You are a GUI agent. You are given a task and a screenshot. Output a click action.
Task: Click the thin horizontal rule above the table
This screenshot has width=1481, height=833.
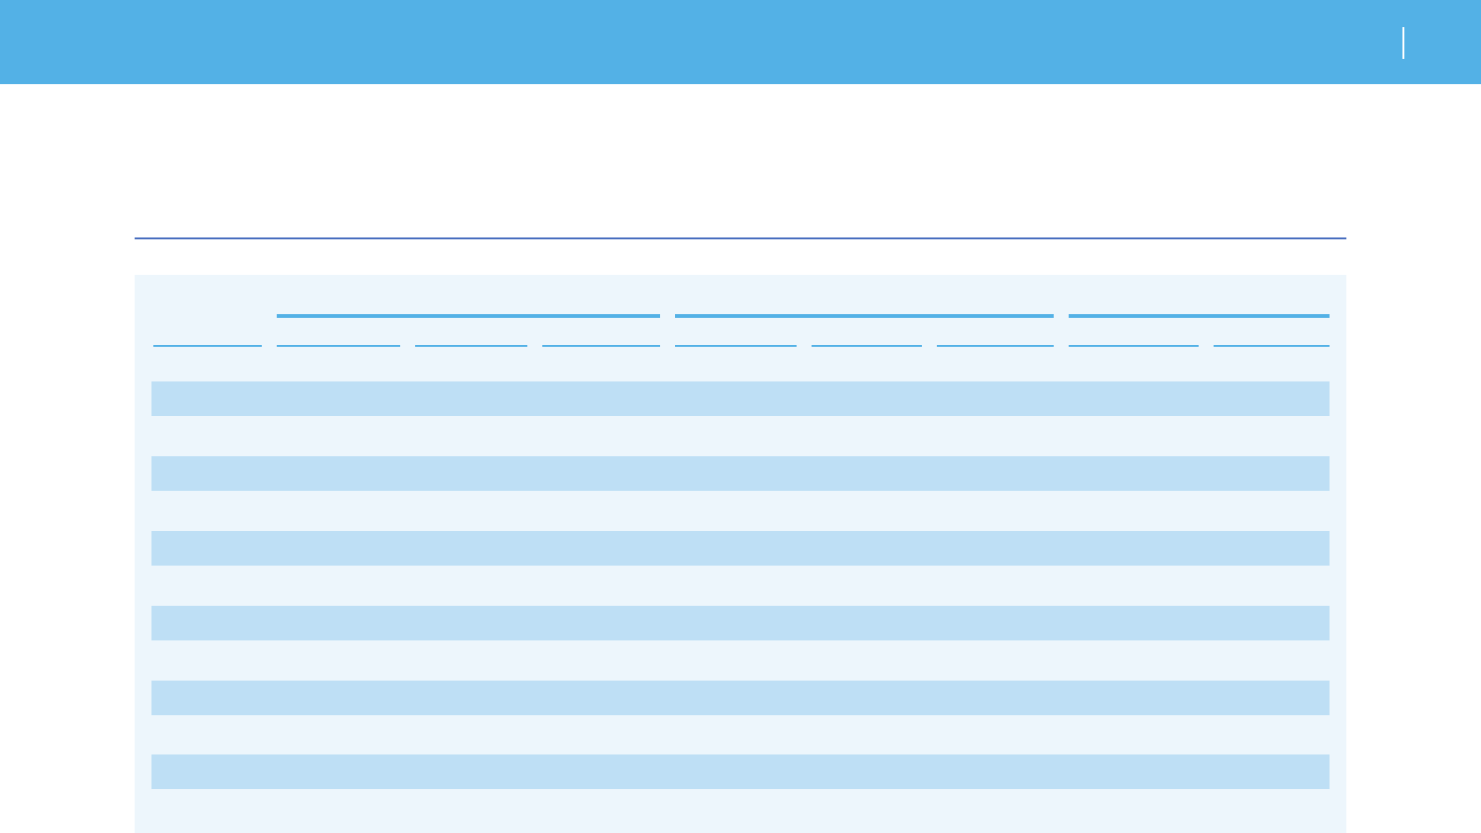[740, 238]
